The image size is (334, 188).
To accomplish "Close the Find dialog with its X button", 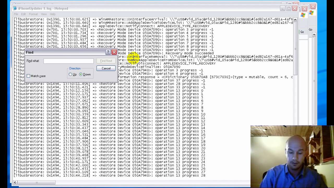I will tap(114, 52).
